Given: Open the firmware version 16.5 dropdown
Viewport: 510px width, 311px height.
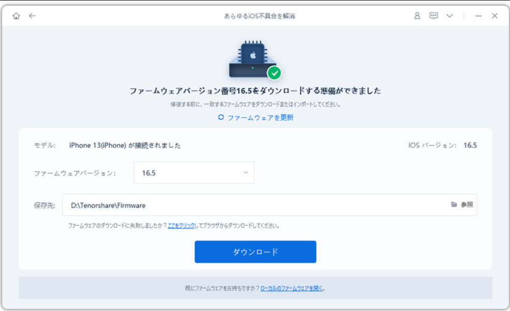Looking at the screenshot, I should [194, 173].
